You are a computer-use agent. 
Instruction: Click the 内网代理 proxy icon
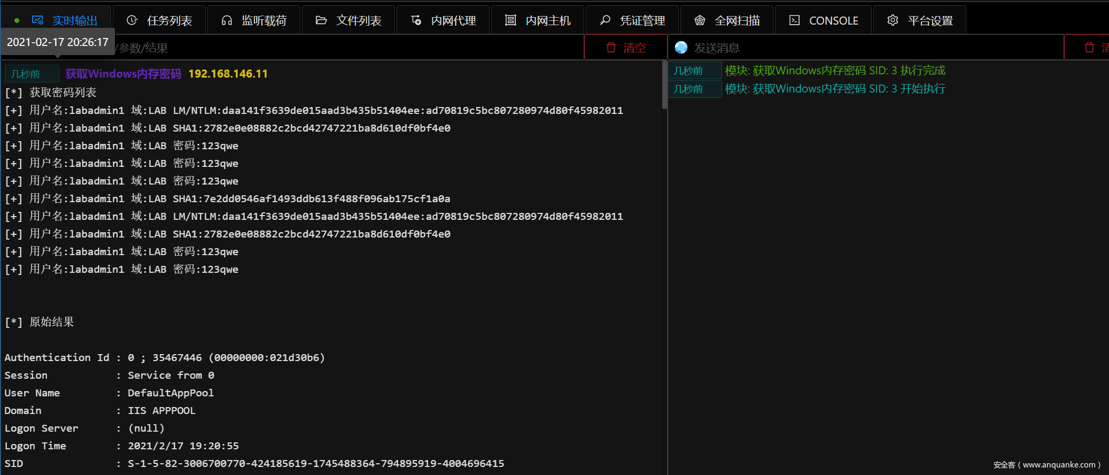[x=416, y=20]
